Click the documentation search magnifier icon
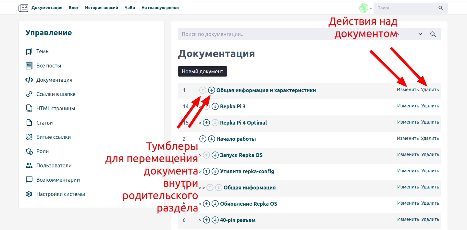 pos(433,34)
